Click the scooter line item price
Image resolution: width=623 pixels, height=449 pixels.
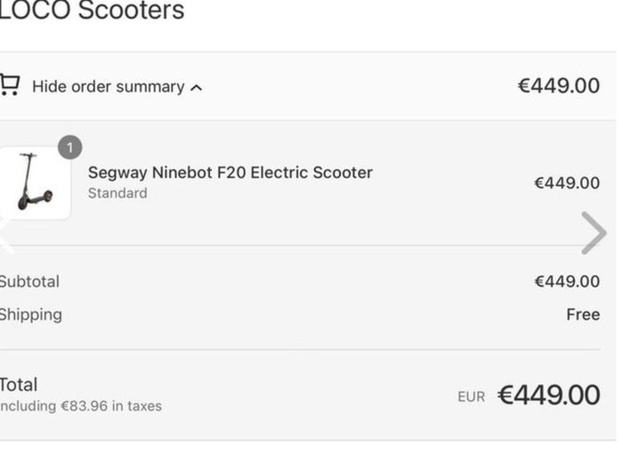(x=567, y=183)
